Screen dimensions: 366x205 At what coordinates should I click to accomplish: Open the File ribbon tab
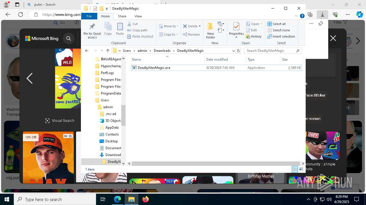pos(89,16)
